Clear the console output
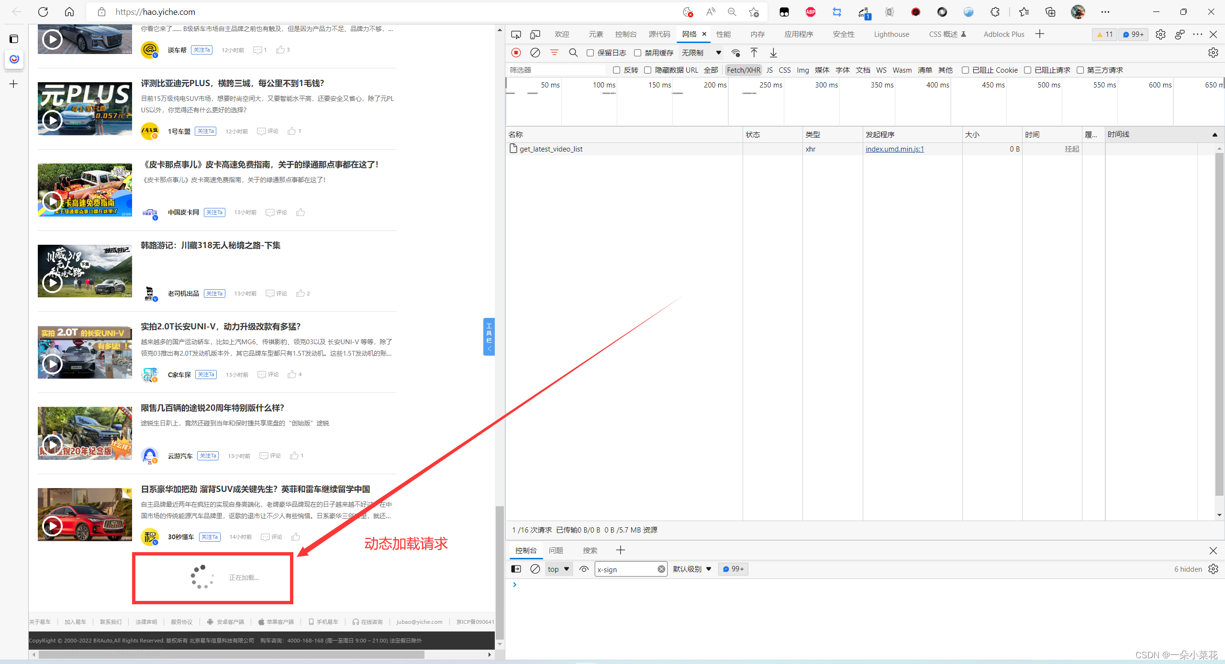Image resolution: width=1225 pixels, height=664 pixels. (x=535, y=569)
